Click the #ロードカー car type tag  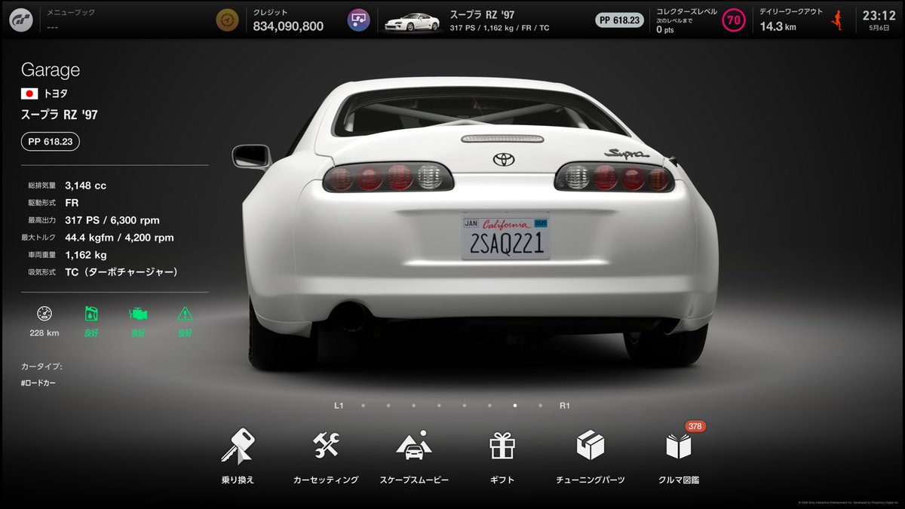[x=38, y=383]
